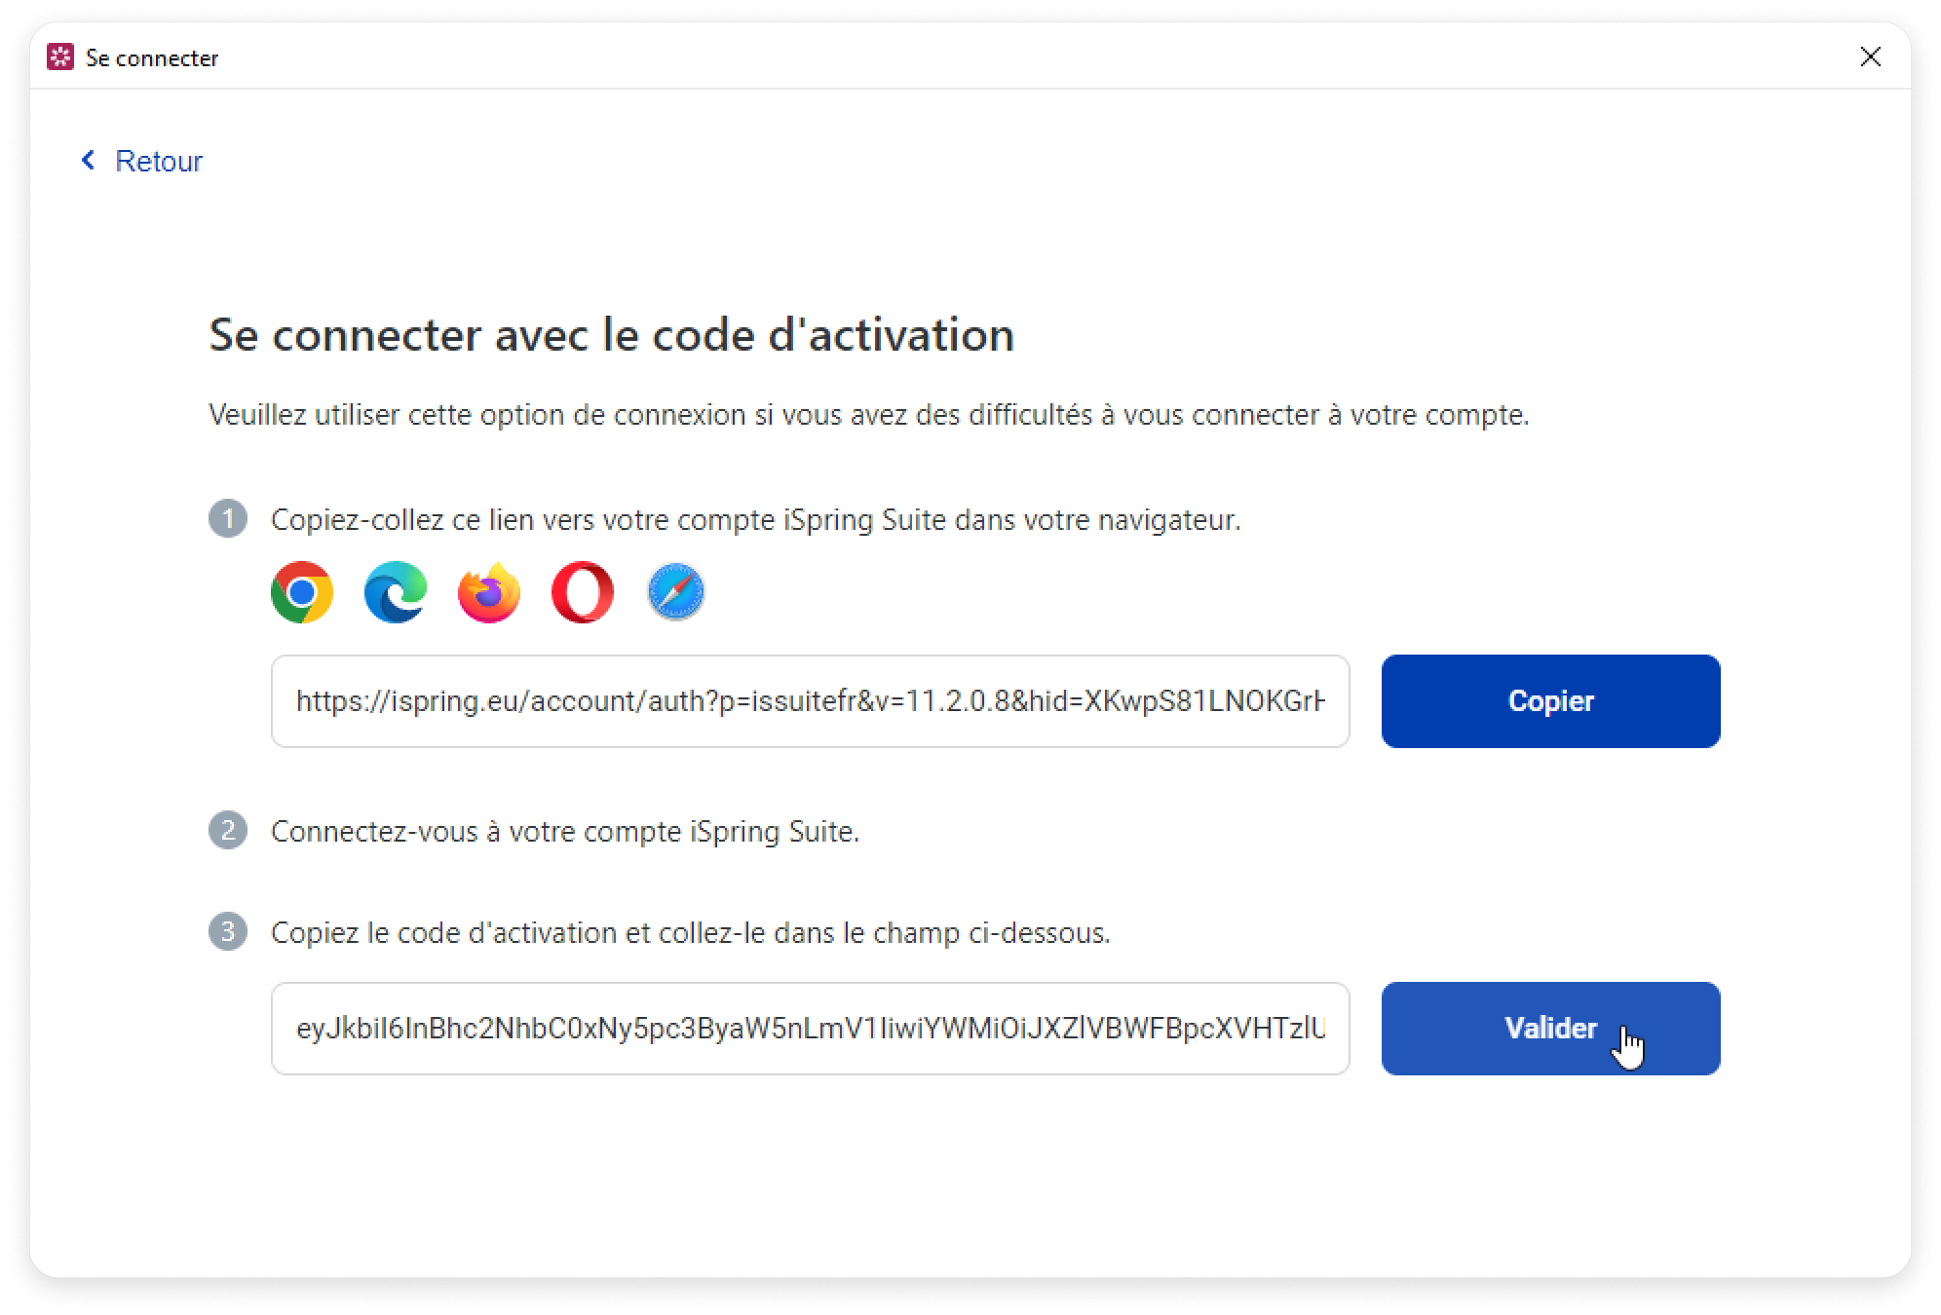Click the "Copiez le code d'activation" instruction text
The height and width of the screenshot is (1315, 1941).
(690, 933)
